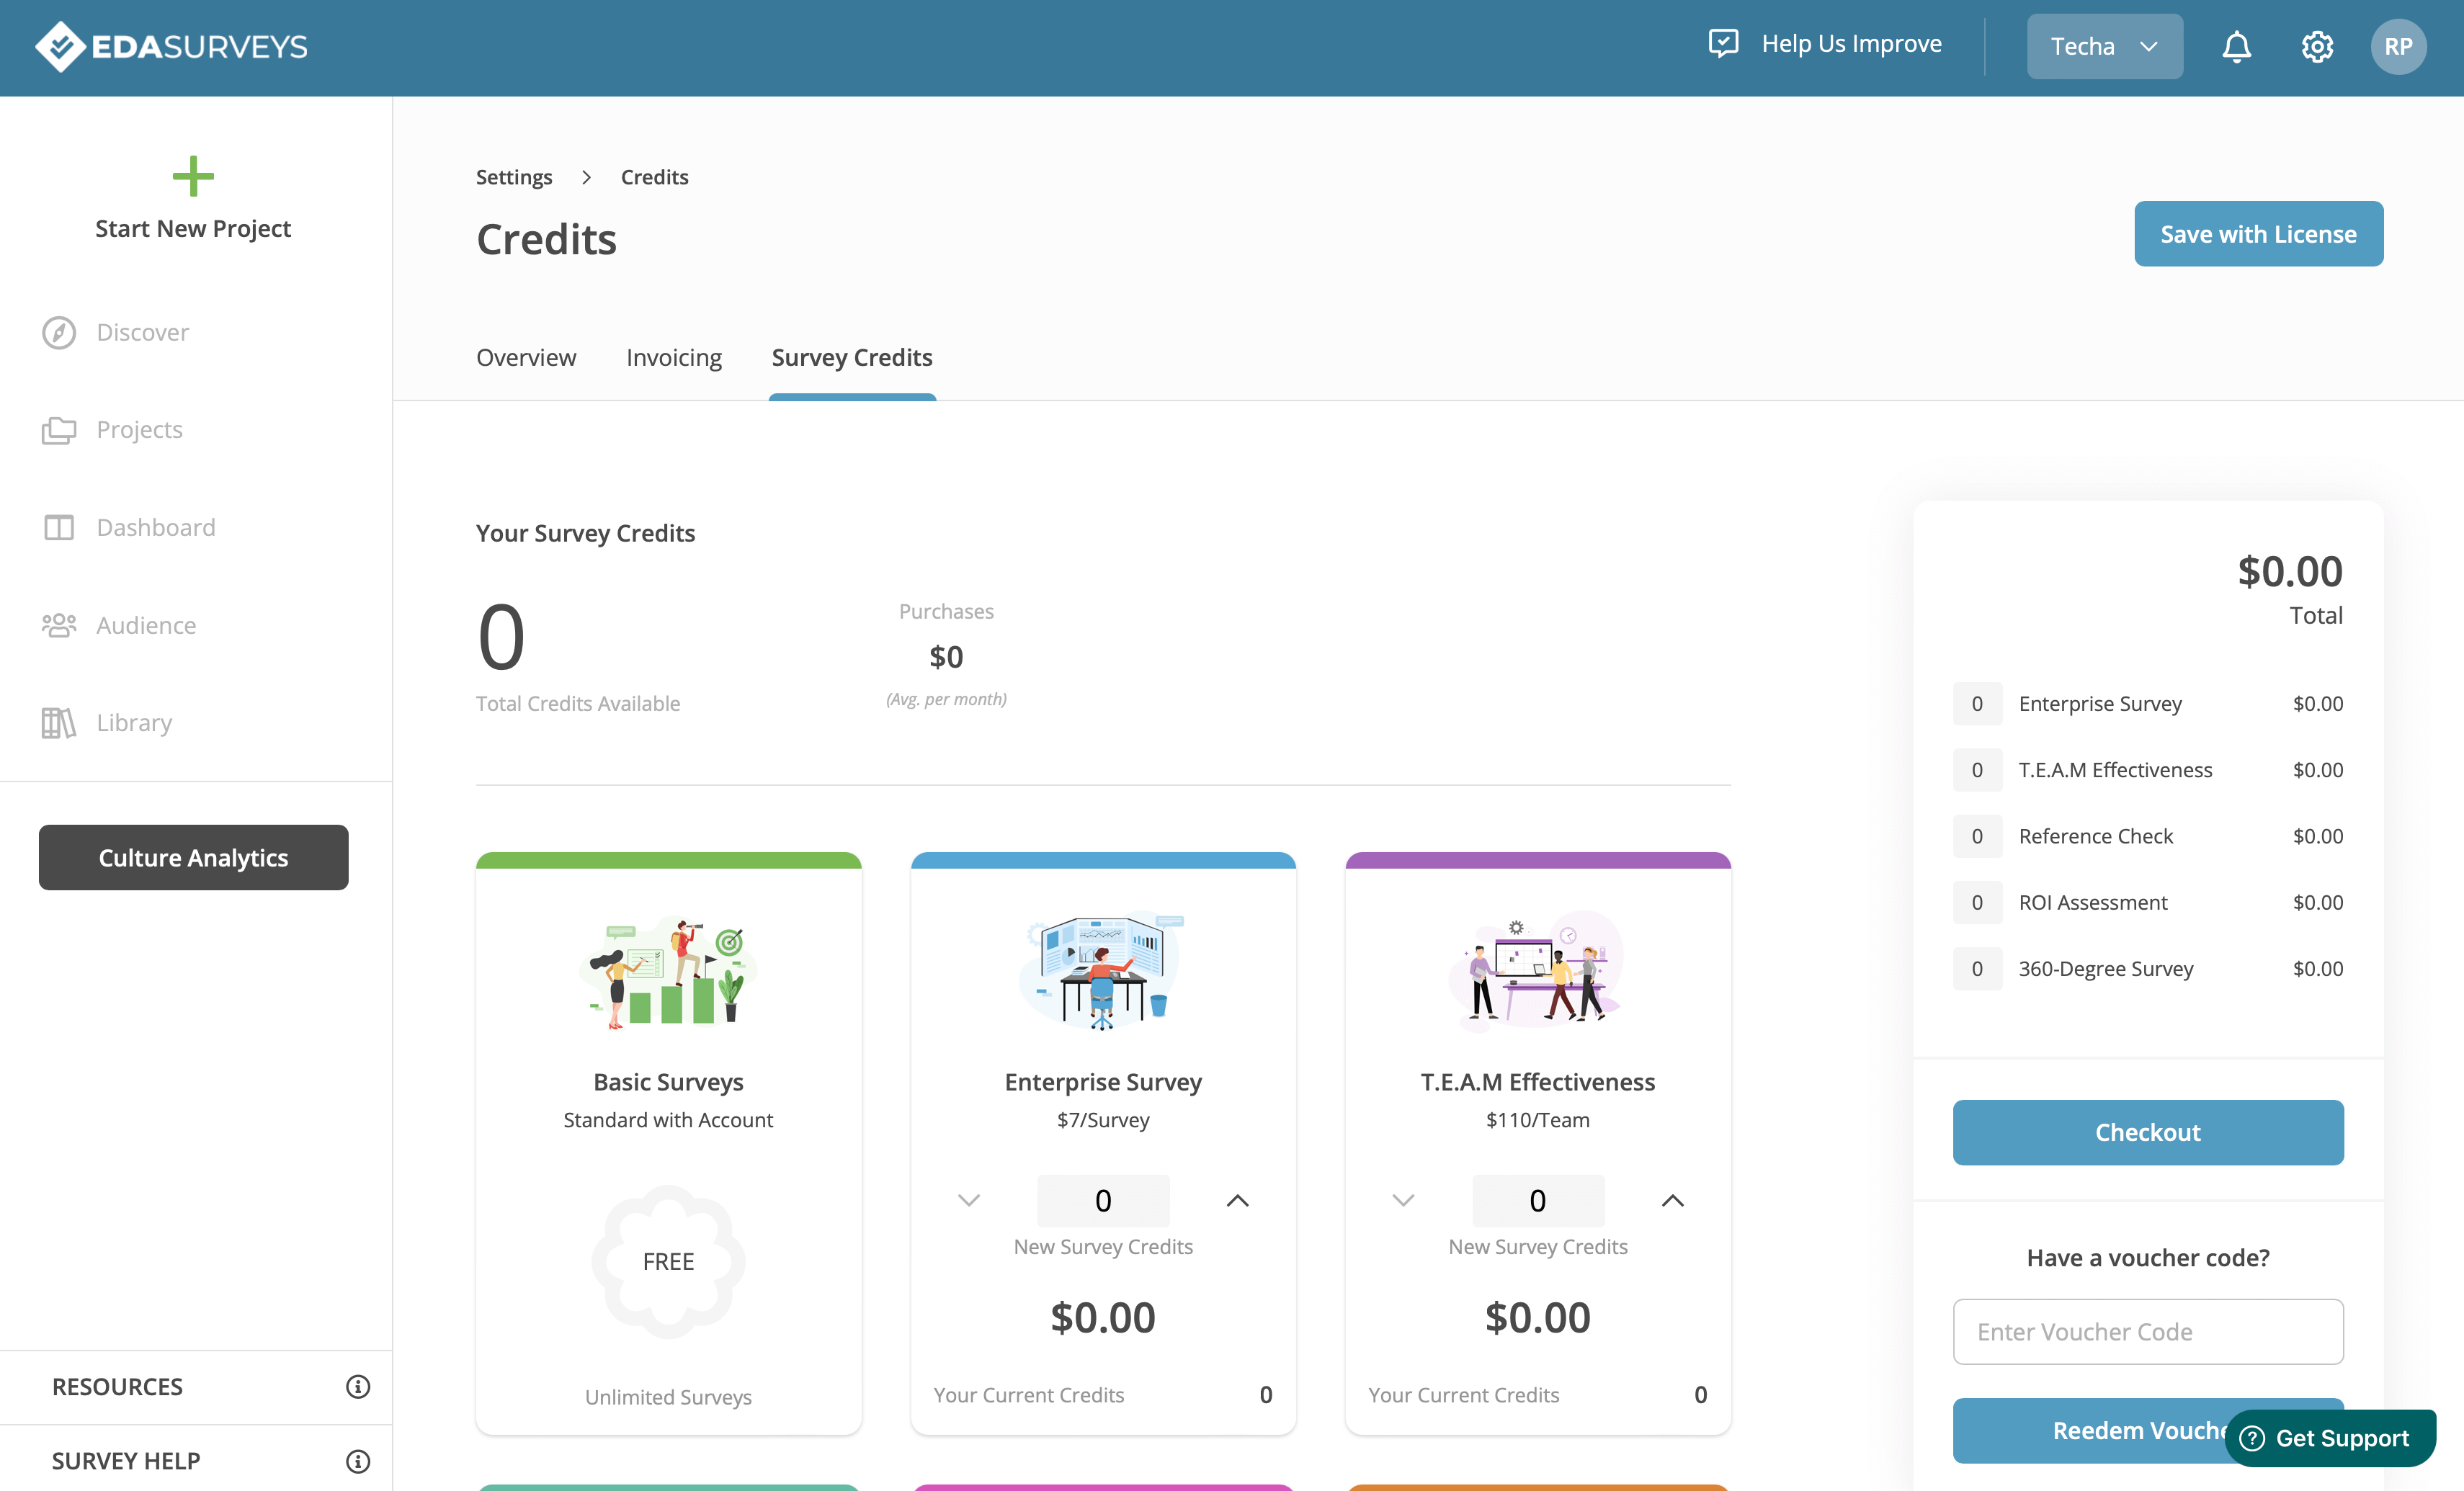Click the Credits breadcrumb link
The width and height of the screenshot is (2464, 1491).
[654, 177]
